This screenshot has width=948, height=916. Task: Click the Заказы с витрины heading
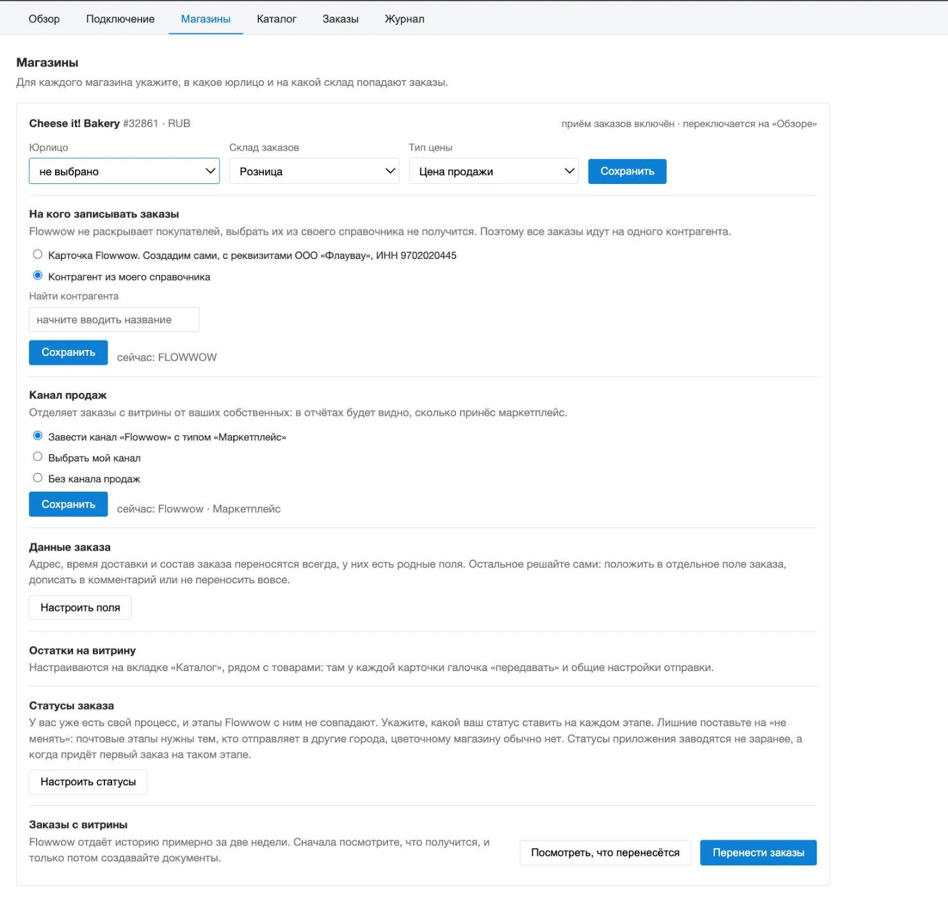78,825
